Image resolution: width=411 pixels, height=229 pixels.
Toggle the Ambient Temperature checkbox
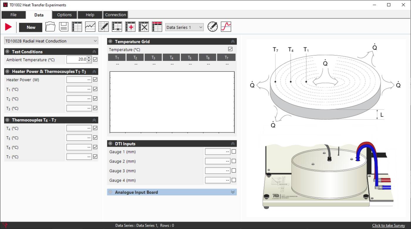point(95,59)
